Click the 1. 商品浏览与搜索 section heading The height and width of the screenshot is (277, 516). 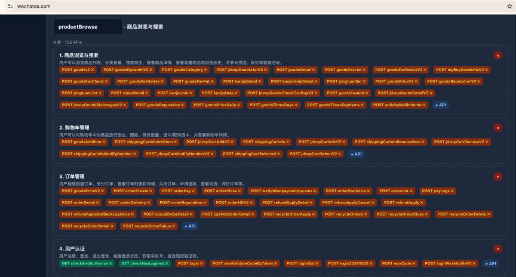point(79,56)
